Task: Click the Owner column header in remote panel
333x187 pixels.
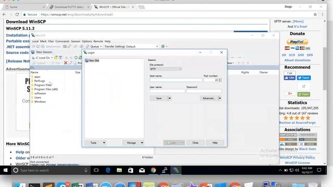Action: pyautogui.click(x=264, y=72)
